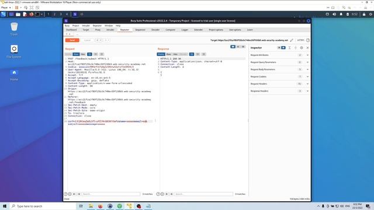The width and height of the screenshot is (374, 210).
Task: Switch to workspace 2 in Kali panel
Action: [54, 14]
